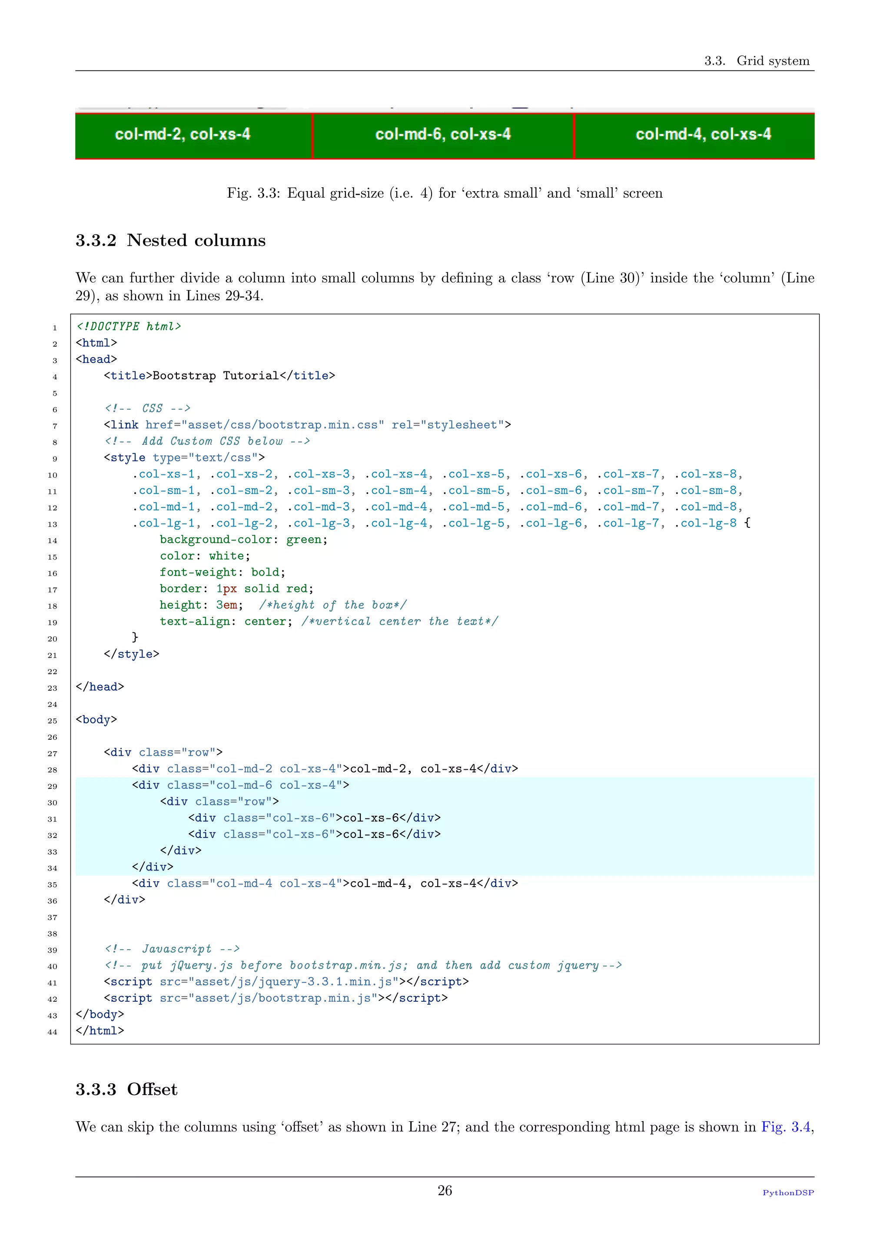Click the '3.3. Grid system' page header

click(x=757, y=60)
